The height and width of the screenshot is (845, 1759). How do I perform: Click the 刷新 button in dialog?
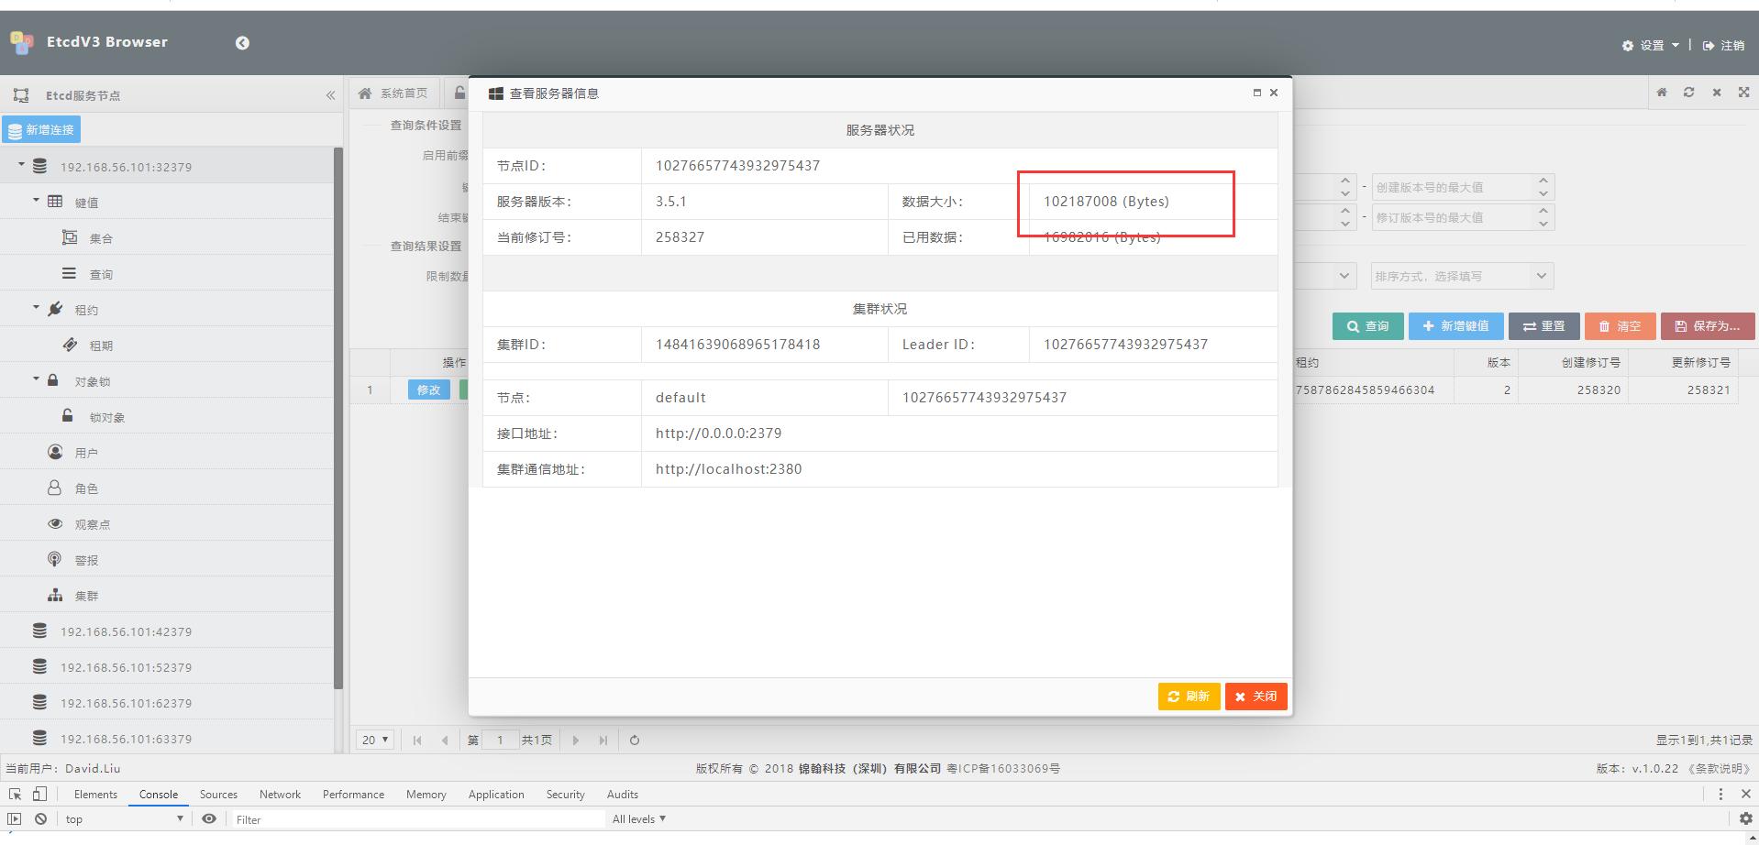coord(1189,697)
